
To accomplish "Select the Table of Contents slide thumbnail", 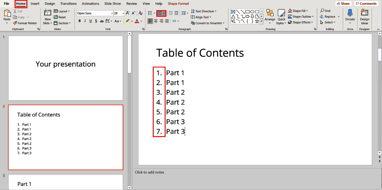I will 65,137.
